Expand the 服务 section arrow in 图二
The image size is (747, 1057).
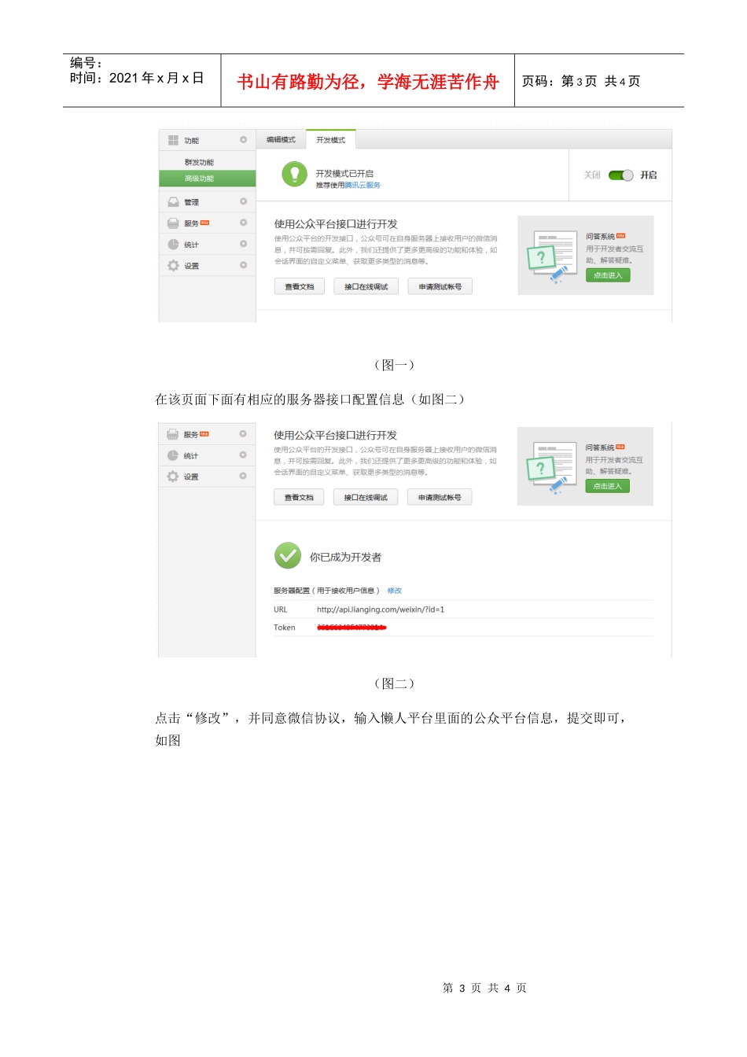coord(243,433)
